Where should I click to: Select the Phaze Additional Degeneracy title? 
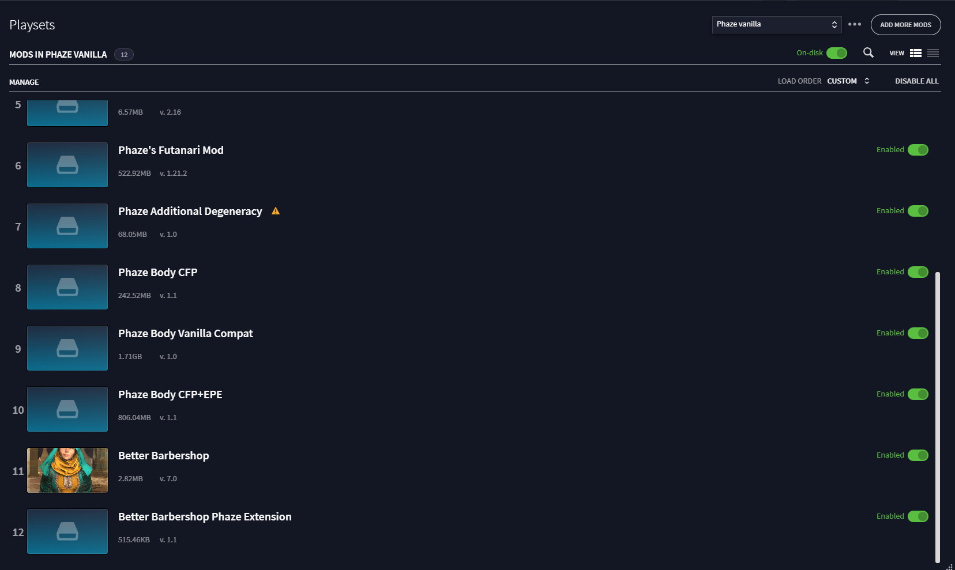pos(190,212)
